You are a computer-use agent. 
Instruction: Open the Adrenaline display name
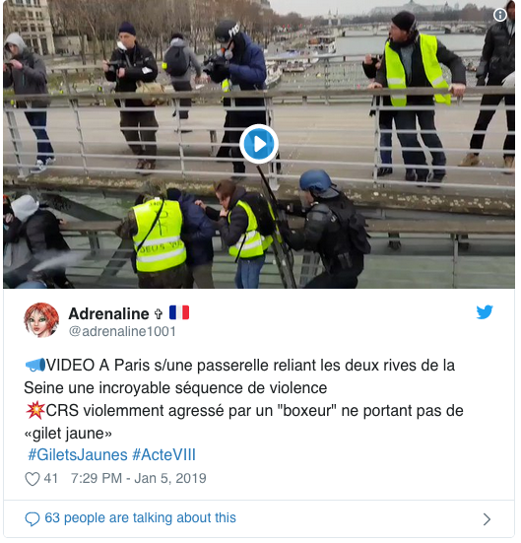108,313
